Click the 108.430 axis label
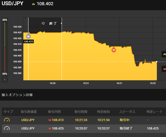The image size is (166, 137). [x=17, y=27]
